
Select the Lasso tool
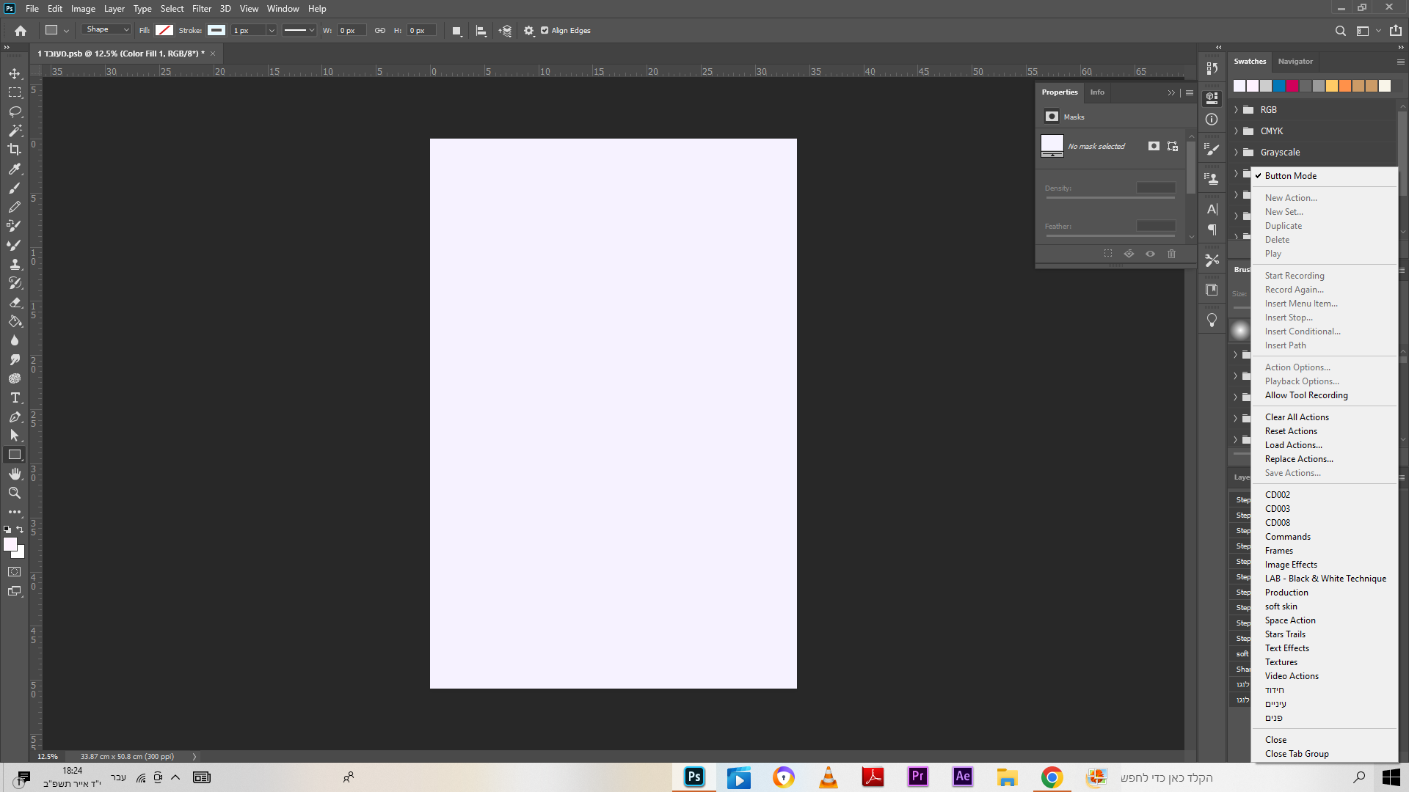(x=15, y=111)
